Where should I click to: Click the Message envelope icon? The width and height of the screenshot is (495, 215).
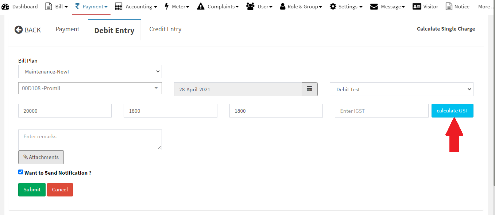pos(374,7)
